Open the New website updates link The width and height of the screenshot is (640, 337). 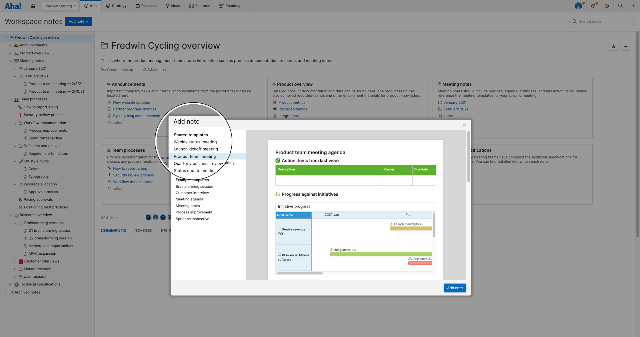(x=131, y=102)
